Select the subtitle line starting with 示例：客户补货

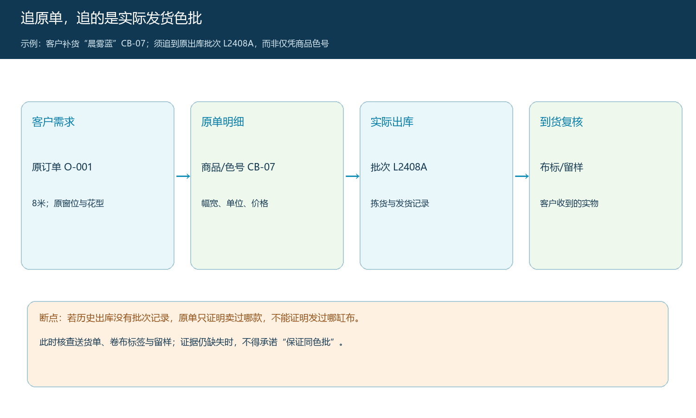click(x=174, y=44)
